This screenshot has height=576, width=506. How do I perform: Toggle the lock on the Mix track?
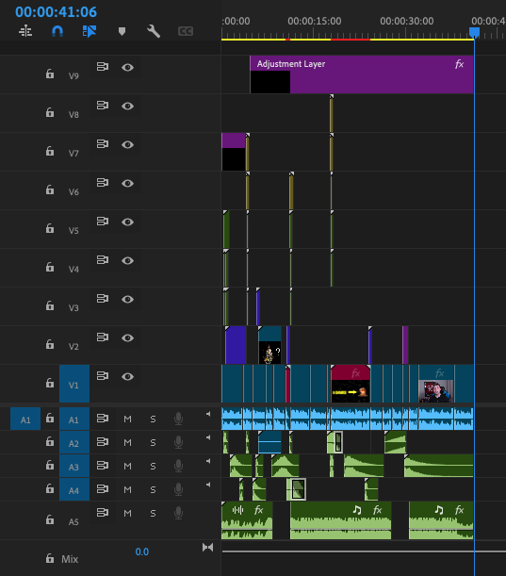50,558
